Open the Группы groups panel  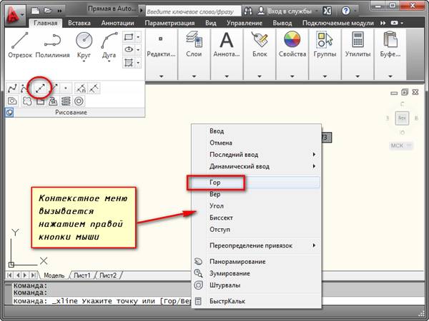click(325, 54)
